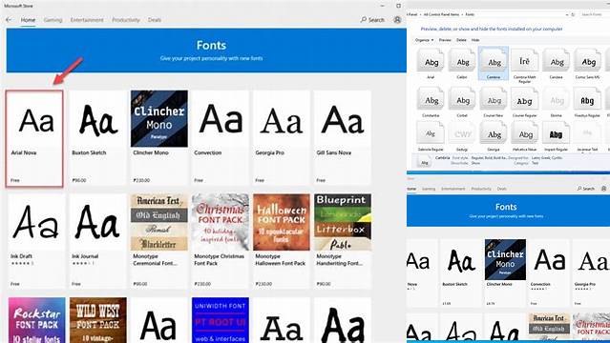Screen dimensions: 610x343
Task: Switch to the Gaming tab
Action: point(53,20)
